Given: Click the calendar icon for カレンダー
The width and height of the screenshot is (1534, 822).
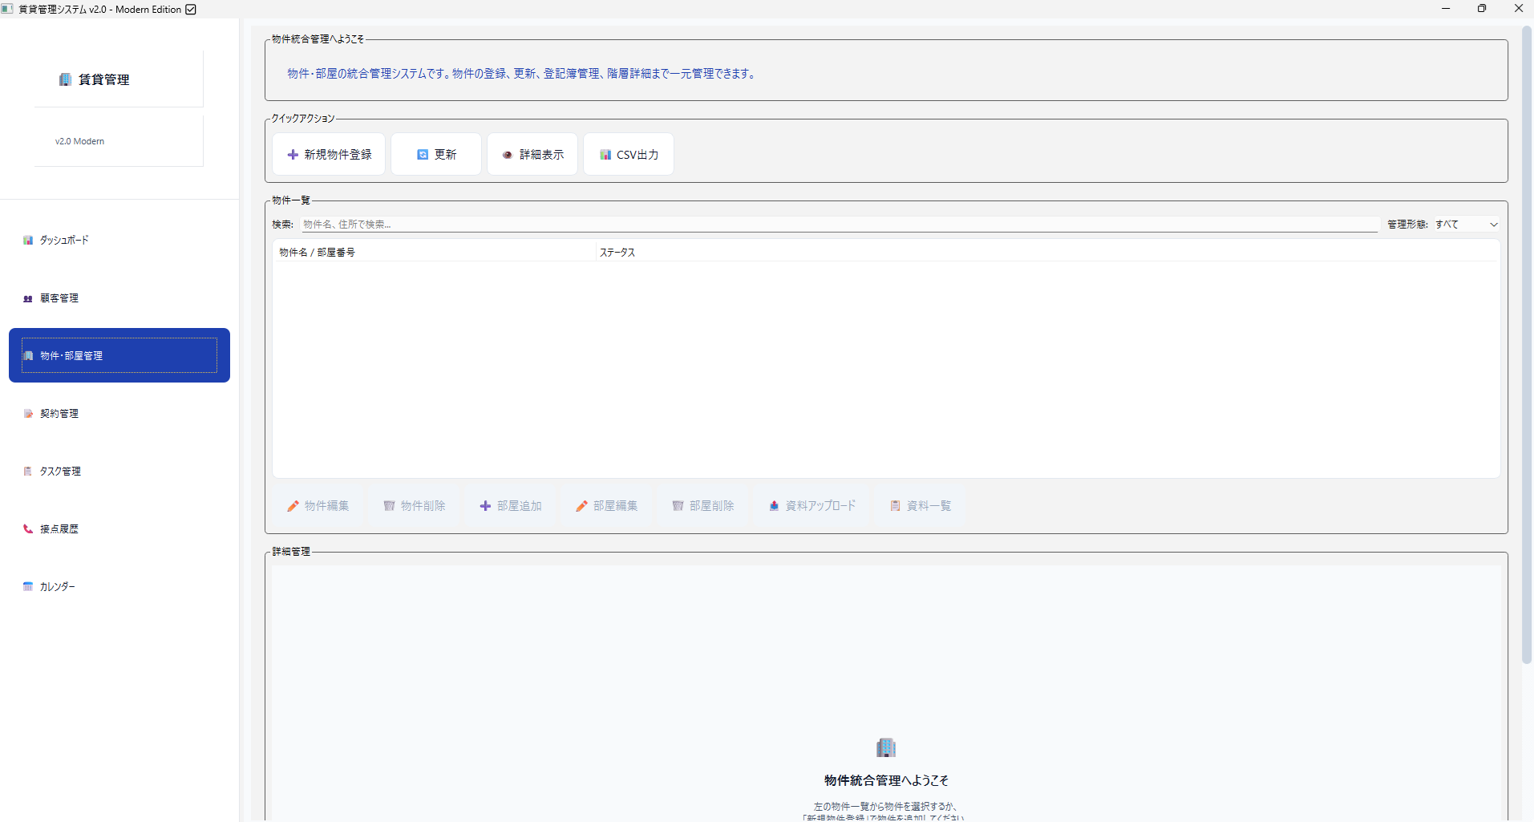Looking at the screenshot, I should (28, 587).
